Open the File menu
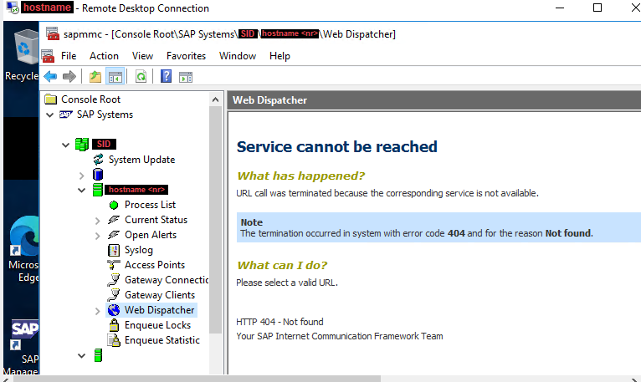The width and height of the screenshot is (641, 382). 69,56
